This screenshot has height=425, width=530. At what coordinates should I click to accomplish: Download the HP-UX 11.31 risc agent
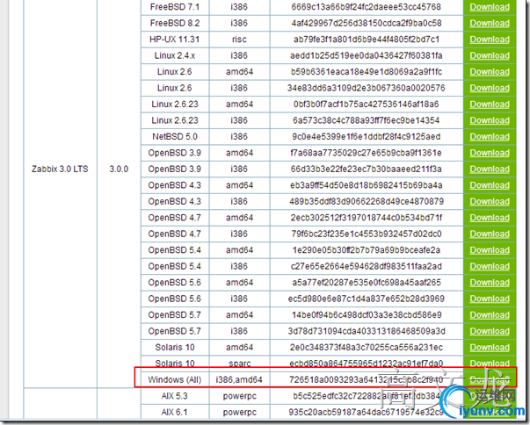tap(490, 40)
